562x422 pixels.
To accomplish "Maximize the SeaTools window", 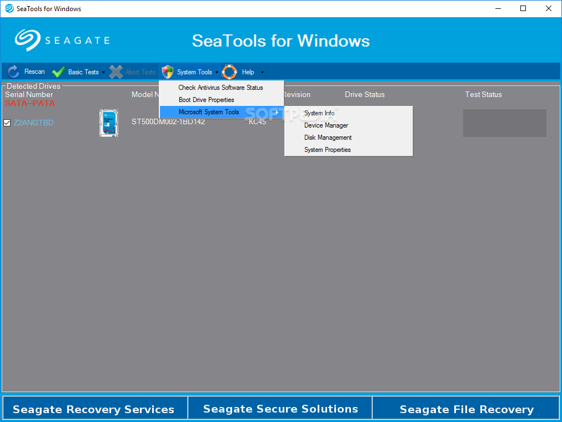I will coord(523,8).
